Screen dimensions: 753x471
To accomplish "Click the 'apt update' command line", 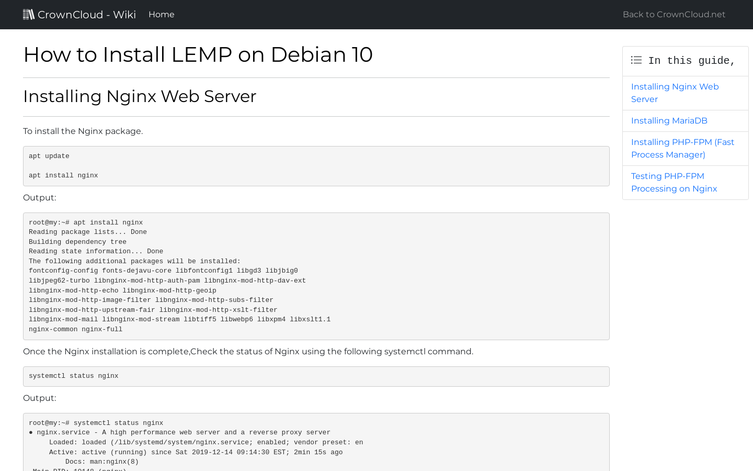I will (x=49, y=156).
